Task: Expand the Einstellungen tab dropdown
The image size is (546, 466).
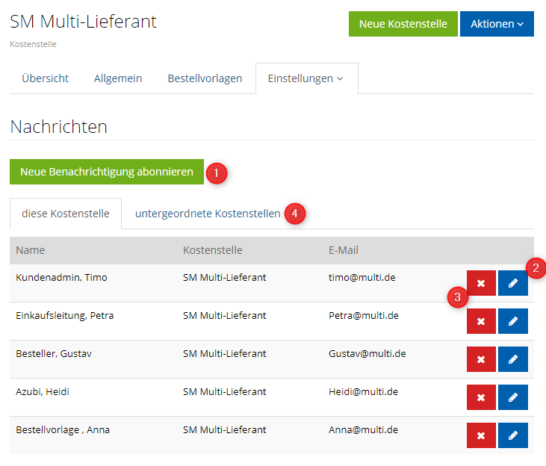Action: [x=306, y=78]
